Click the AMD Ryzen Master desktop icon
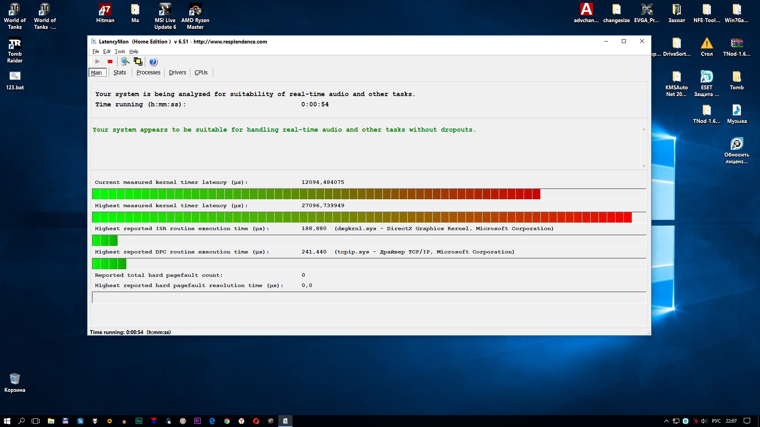Image resolution: width=760 pixels, height=427 pixels. tap(195, 16)
